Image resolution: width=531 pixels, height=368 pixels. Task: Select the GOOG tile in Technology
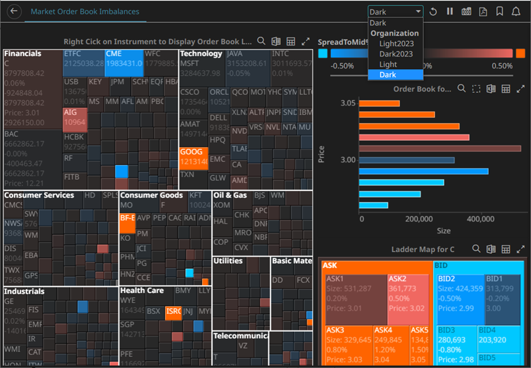click(193, 159)
